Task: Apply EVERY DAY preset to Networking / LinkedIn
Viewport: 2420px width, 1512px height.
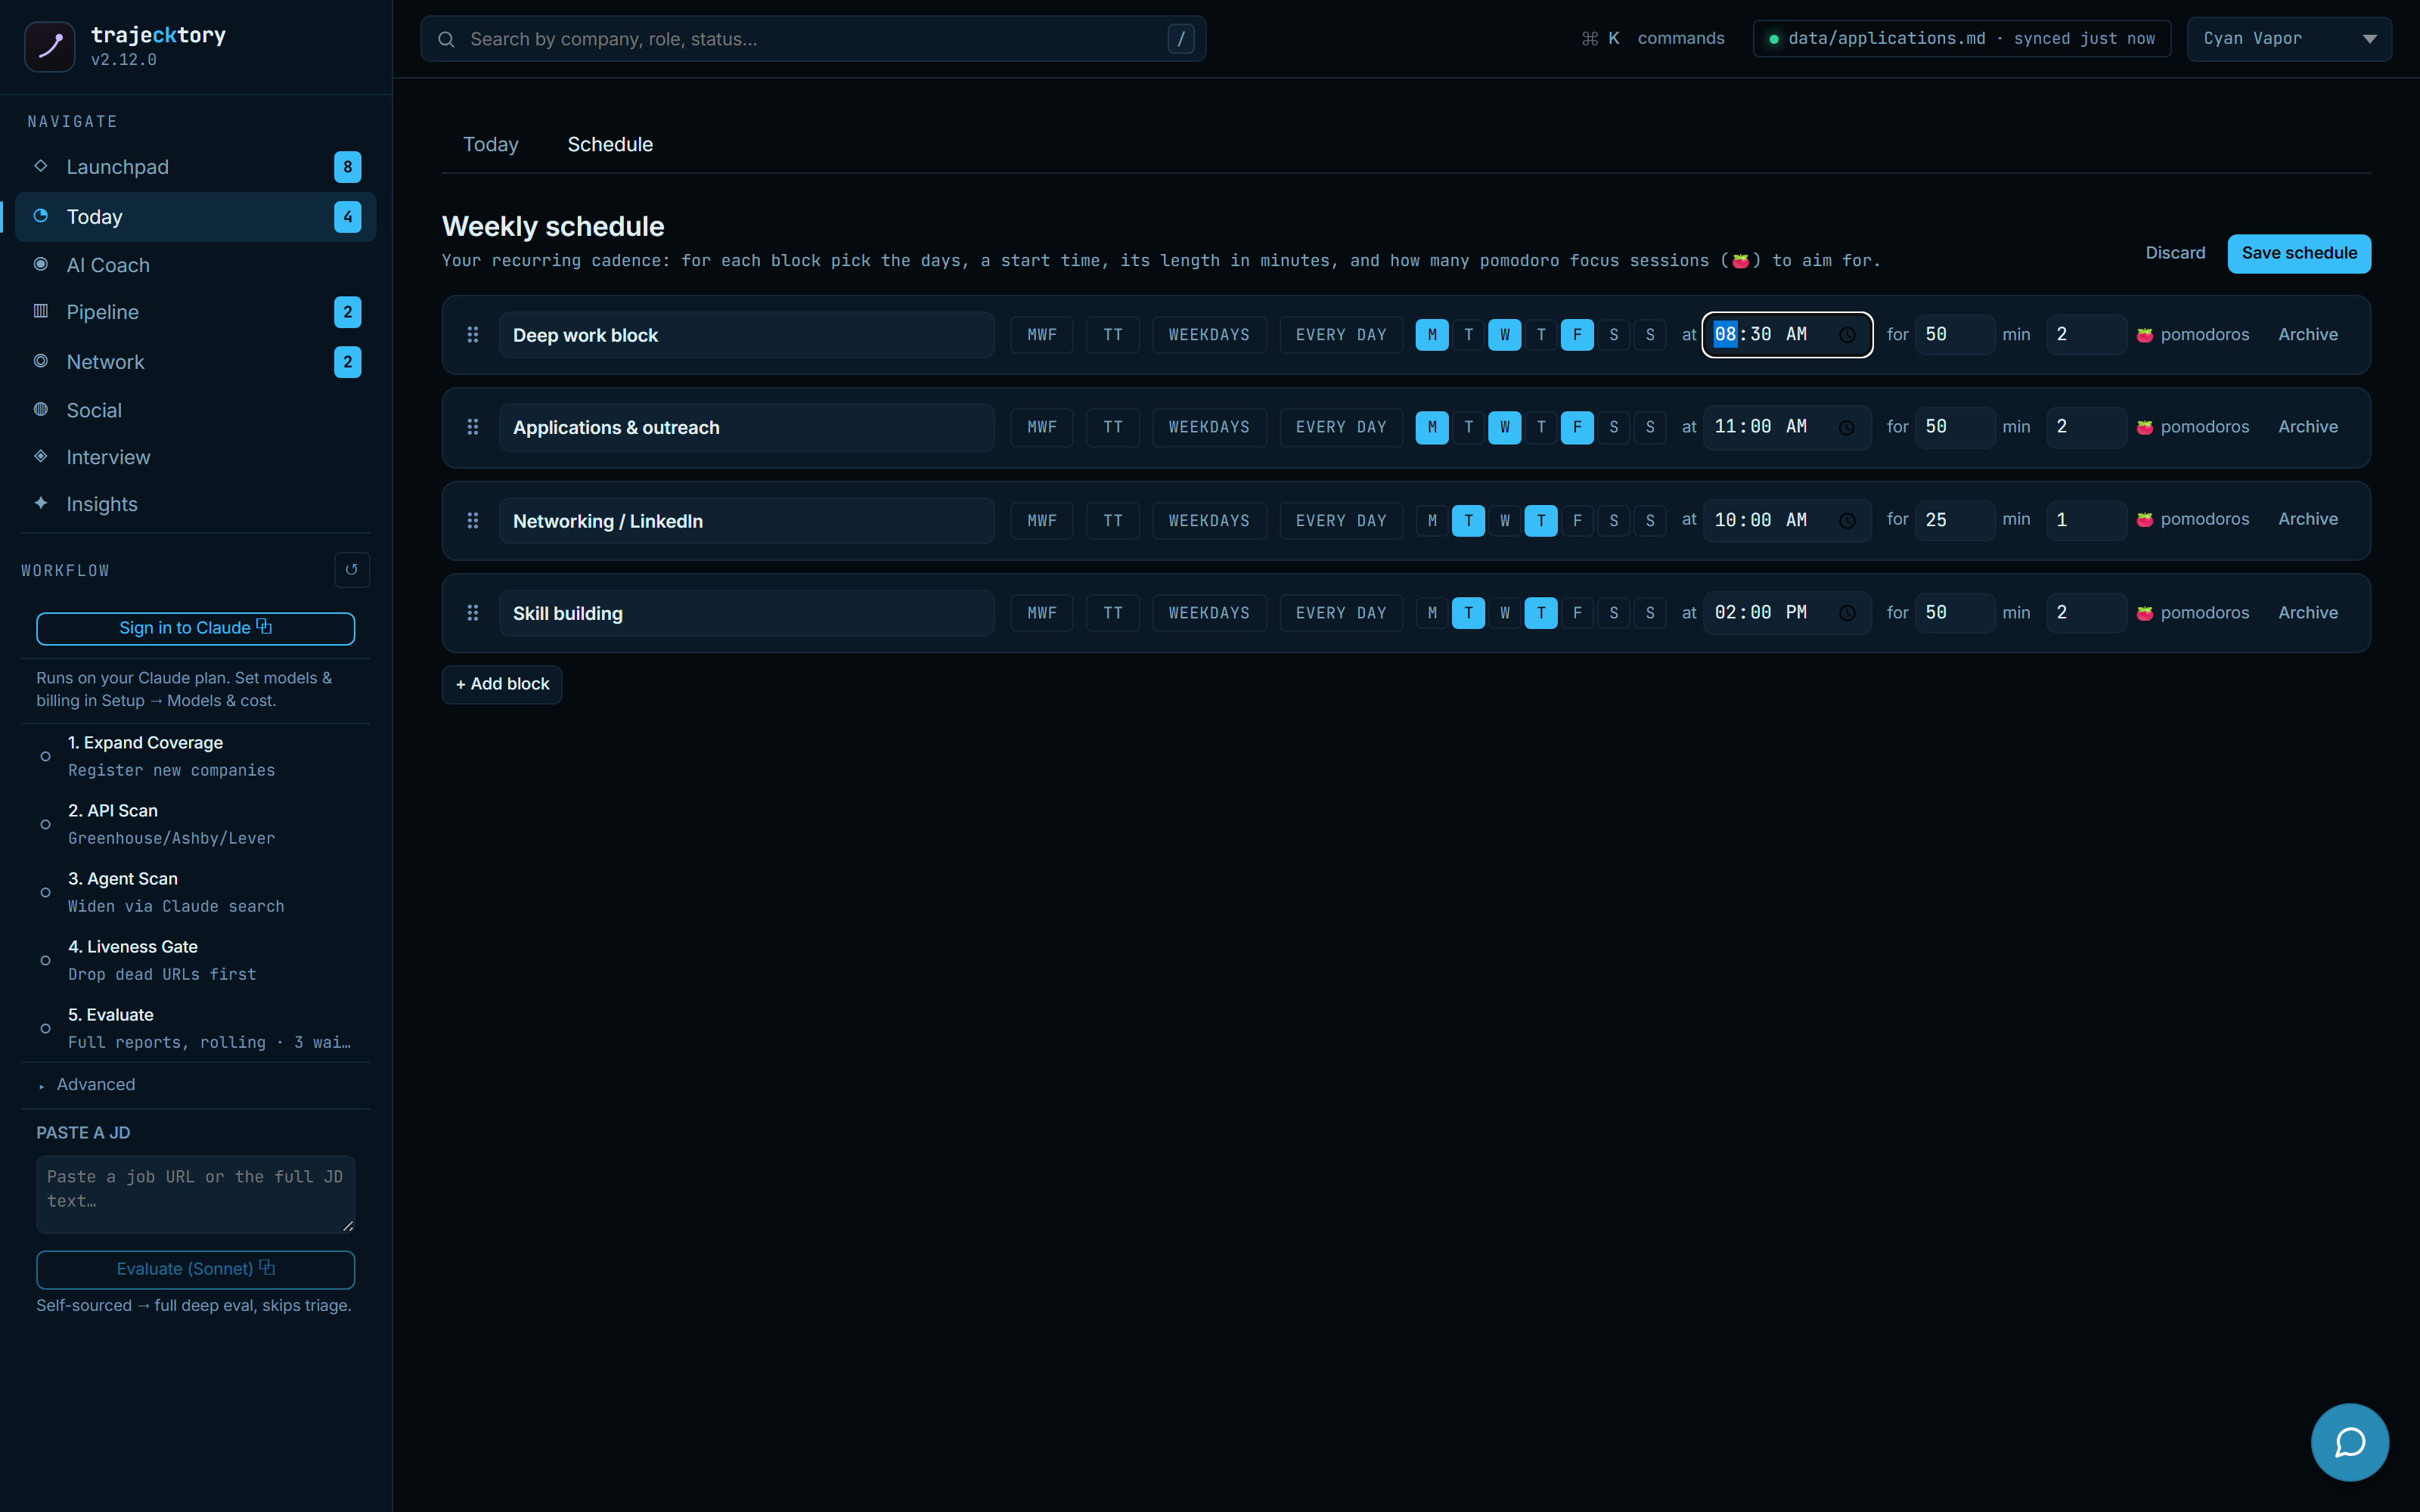Action: point(1341,521)
